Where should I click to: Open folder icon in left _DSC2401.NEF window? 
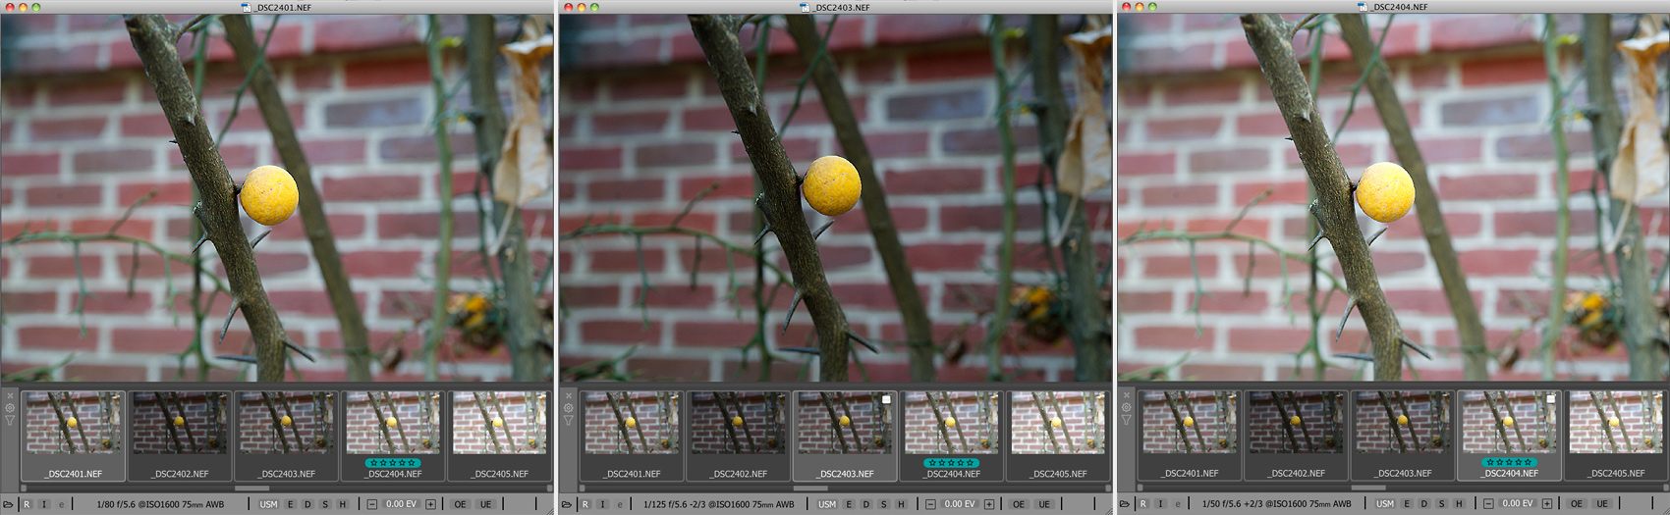click(8, 504)
